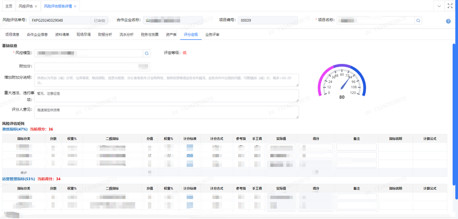
Task: Open the 现场尽调 section tab
Action: (x=84, y=34)
